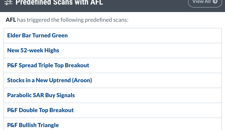Click the sliders icon beside Predefined Scans title
The image size is (225, 130).
pyautogui.click(x=8, y=2)
